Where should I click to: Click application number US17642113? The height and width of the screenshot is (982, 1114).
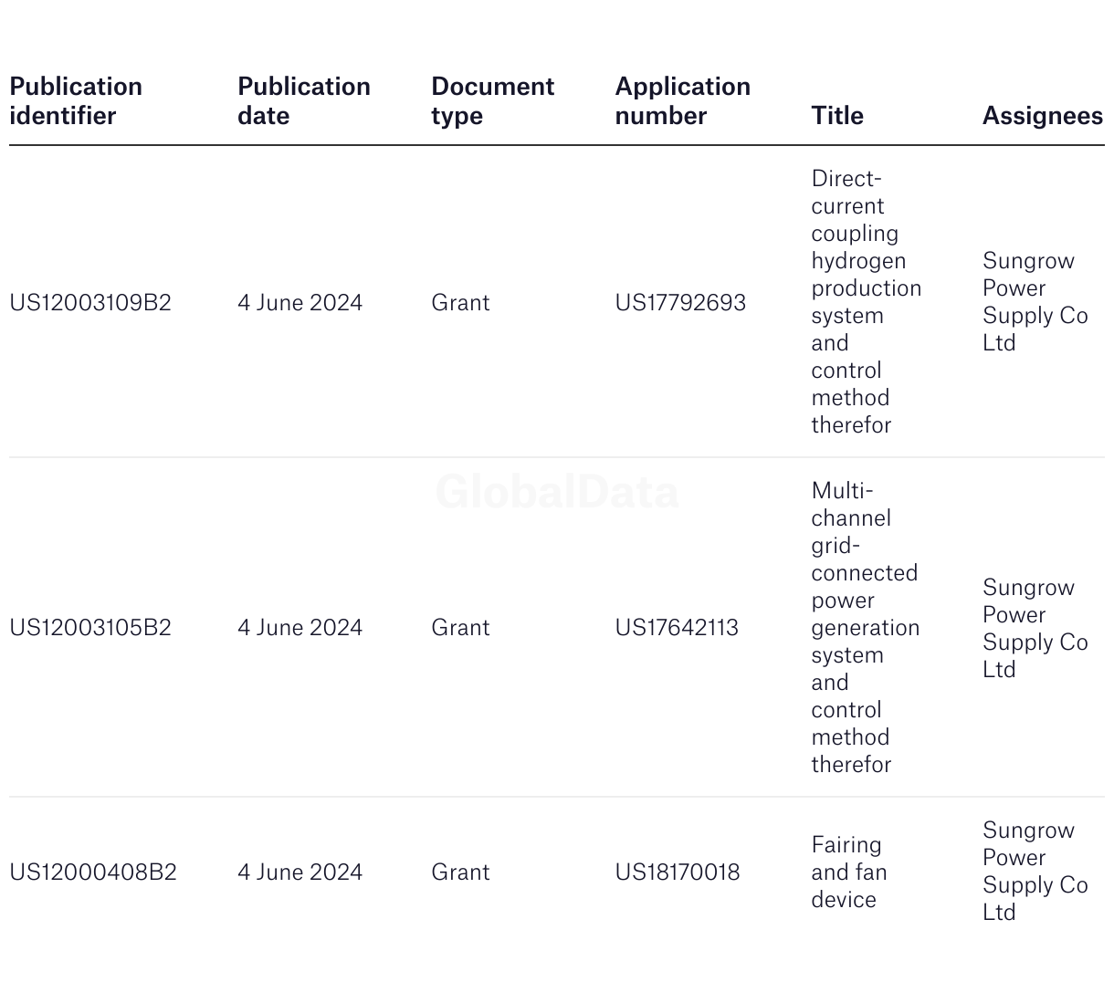click(x=677, y=628)
